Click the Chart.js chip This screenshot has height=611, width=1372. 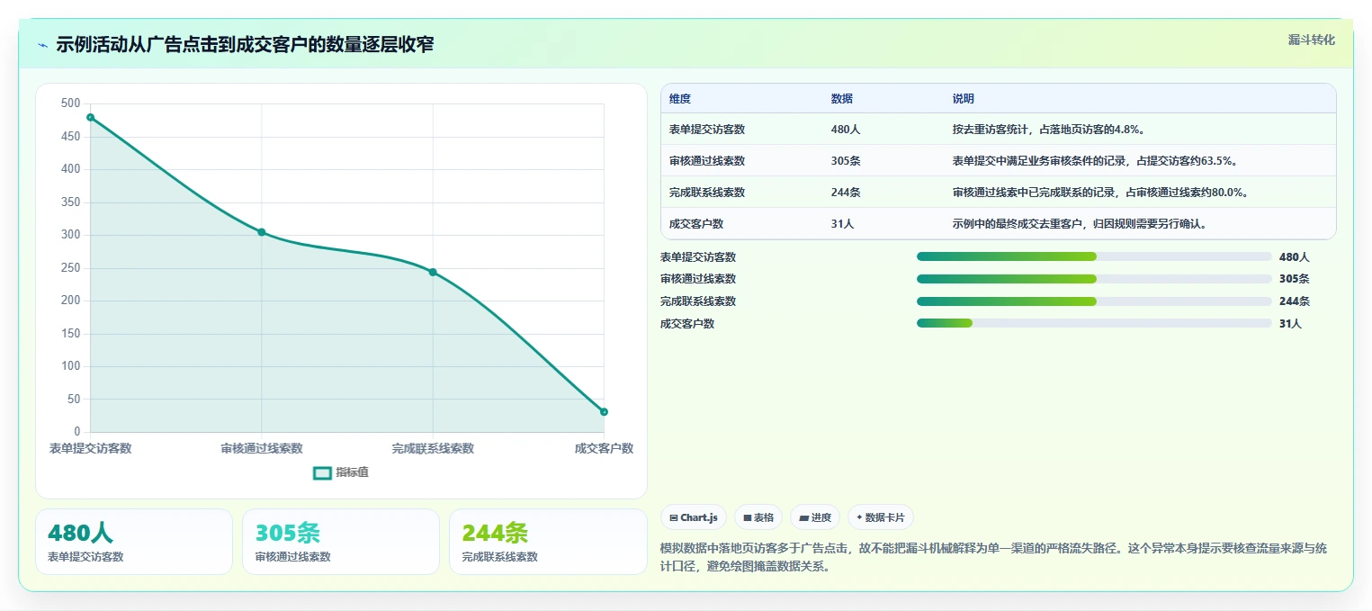pos(694,517)
